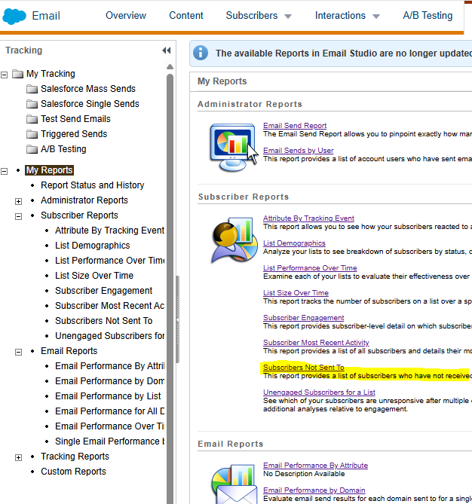
Task: Collapse the Tracking panel with double-arrow icon
Action: pos(167,50)
